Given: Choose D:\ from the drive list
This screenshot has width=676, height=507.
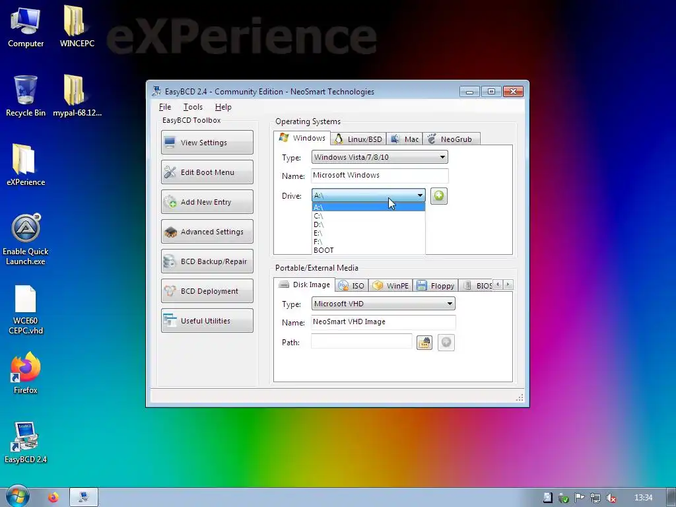Looking at the screenshot, I should pyautogui.click(x=368, y=224).
